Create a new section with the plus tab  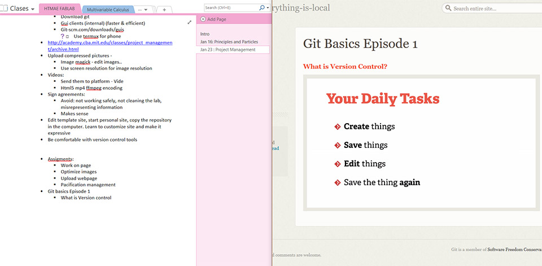(164, 10)
